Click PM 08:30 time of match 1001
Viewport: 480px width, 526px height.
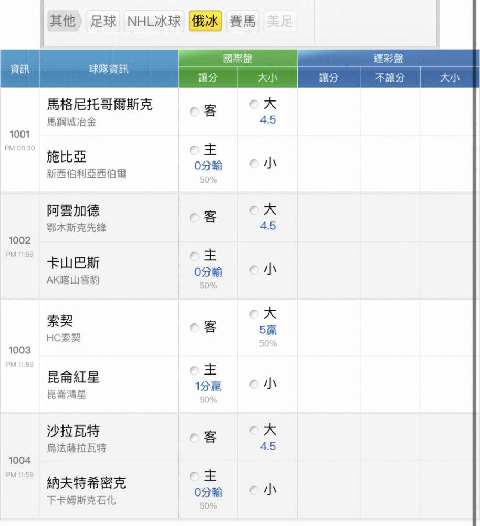tap(20, 148)
